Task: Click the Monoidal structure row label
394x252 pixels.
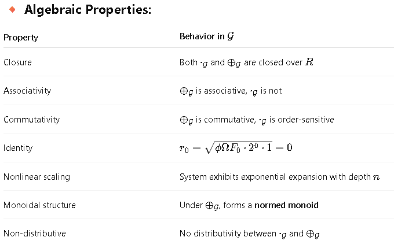Action: (x=40, y=205)
